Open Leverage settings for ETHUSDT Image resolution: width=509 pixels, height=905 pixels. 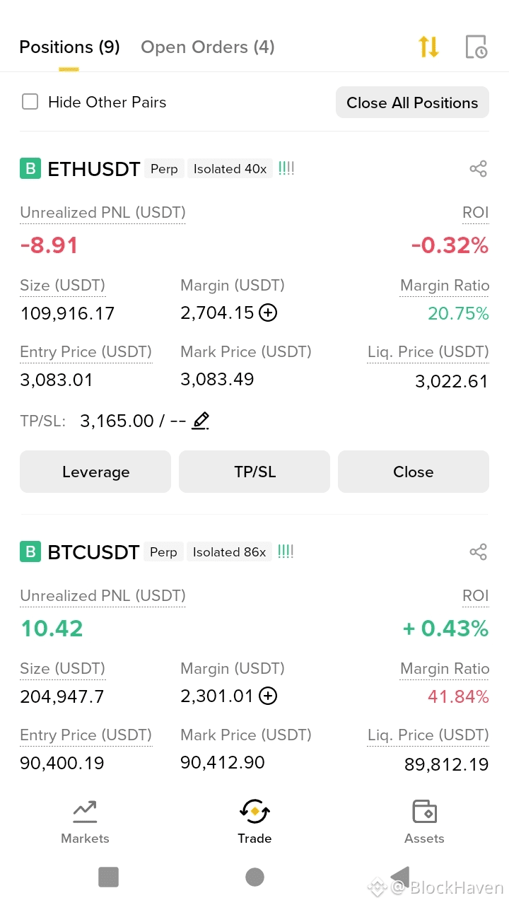[x=95, y=472]
